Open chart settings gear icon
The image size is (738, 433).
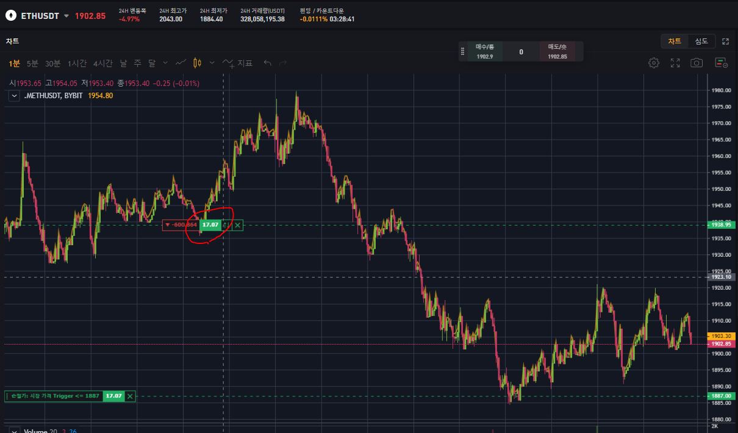[654, 63]
